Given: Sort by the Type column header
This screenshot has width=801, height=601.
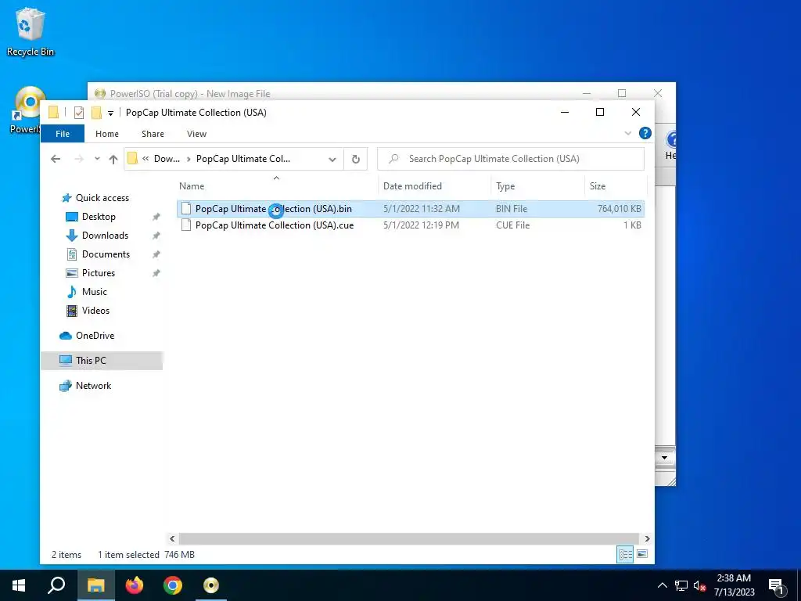Looking at the screenshot, I should [x=537, y=186].
